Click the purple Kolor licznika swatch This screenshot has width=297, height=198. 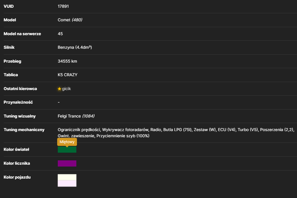click(x=67, y=163)
